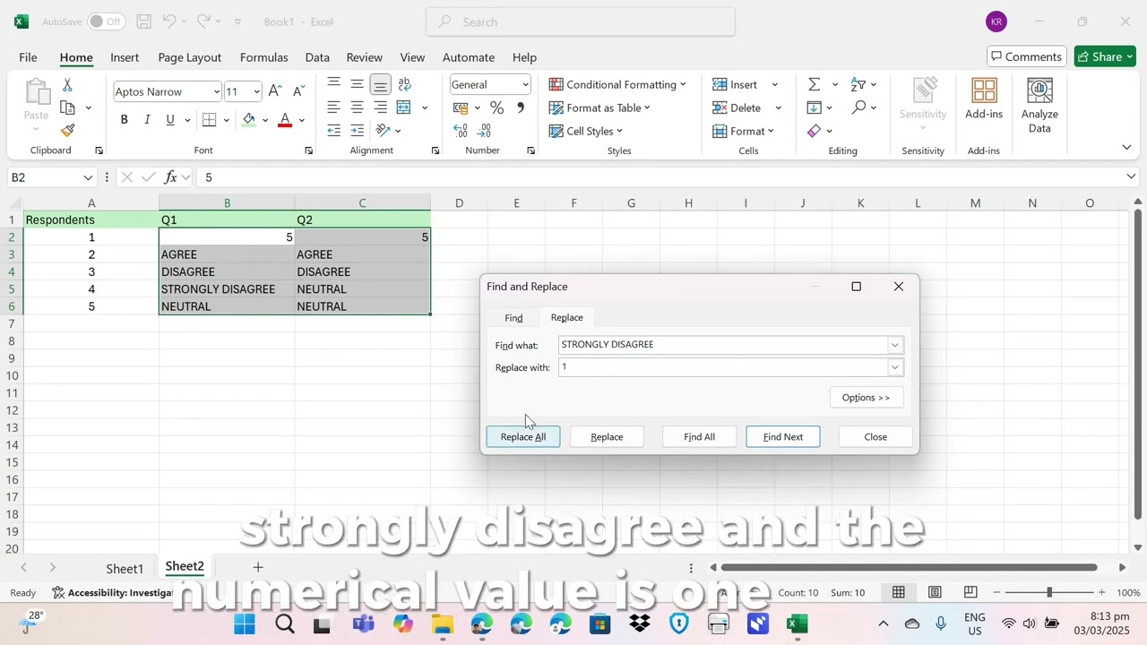Viewport: 1147px width, 645px height.
Task: Open the Name Box dropdown arrow
Action: click(x=88, y=177)
